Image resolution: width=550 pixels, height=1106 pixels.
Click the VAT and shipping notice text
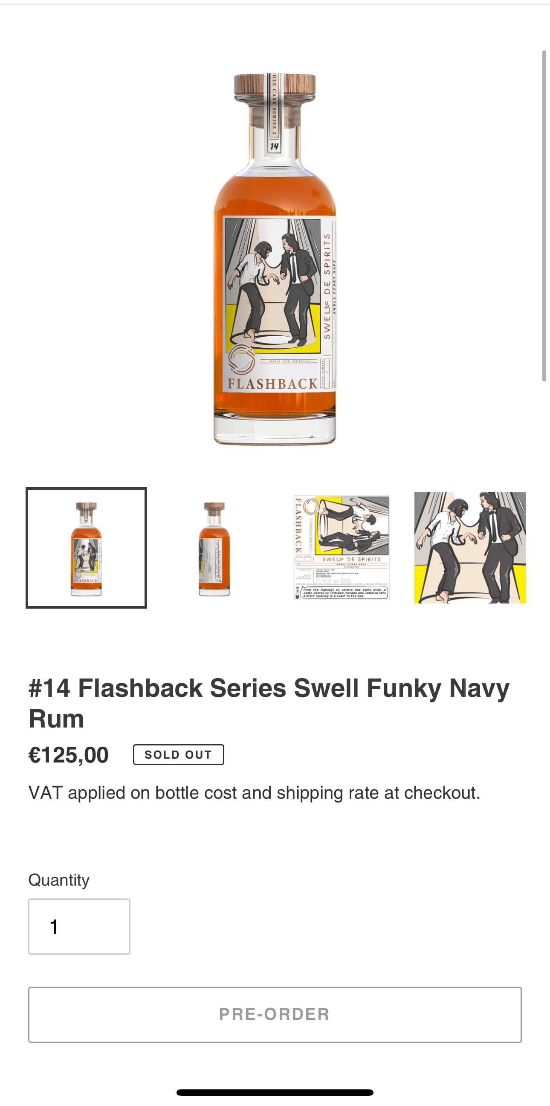pos(254,793)
